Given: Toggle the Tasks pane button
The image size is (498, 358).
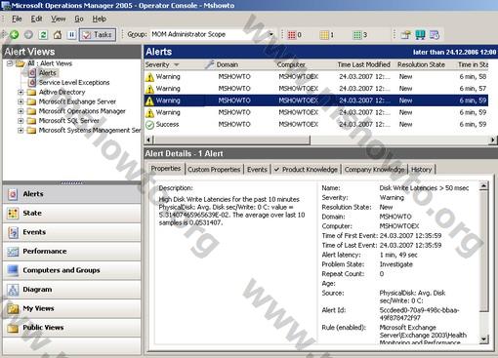Looking at the screenshot, I should click(98, 34).
